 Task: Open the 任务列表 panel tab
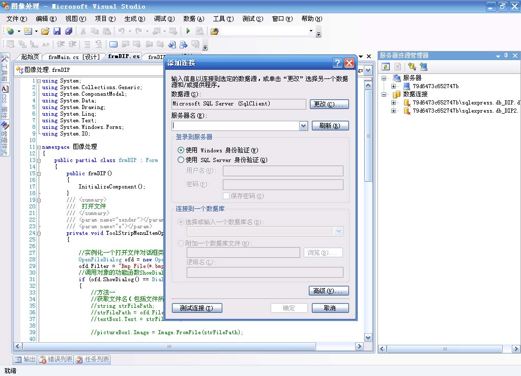pos(93,359)
